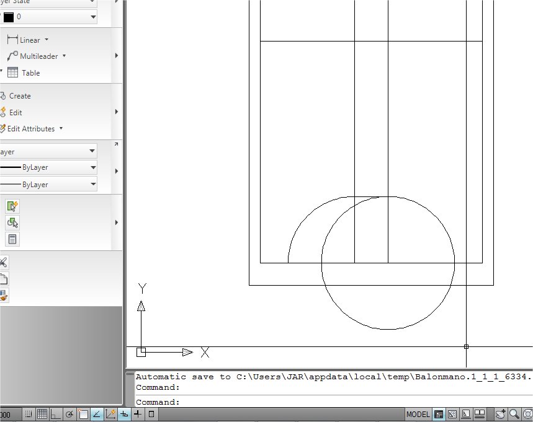Toggle Object Snap in status bar
533x422 pixels.
click(x=83, y=414)
